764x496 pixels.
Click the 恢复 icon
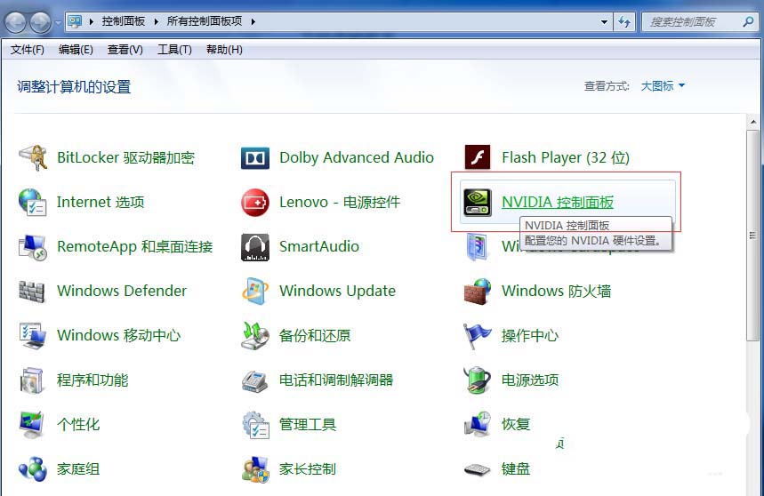point(478,425)
